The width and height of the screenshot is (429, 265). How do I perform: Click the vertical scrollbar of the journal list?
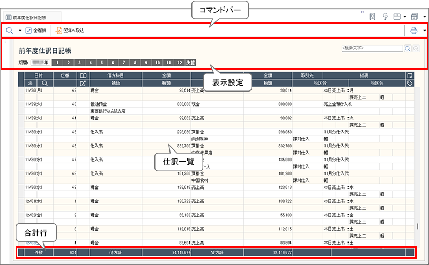click(418, 161)
